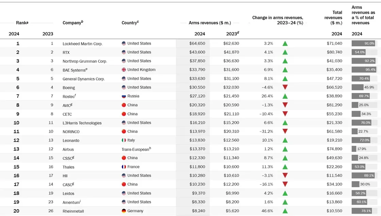This screenshot has height=216, width=381.
Task: Click the red down arrow in HII row
Action: 285,175
